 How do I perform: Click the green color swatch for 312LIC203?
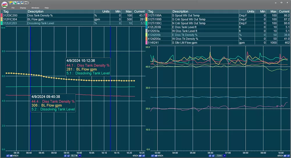(1, 23)
